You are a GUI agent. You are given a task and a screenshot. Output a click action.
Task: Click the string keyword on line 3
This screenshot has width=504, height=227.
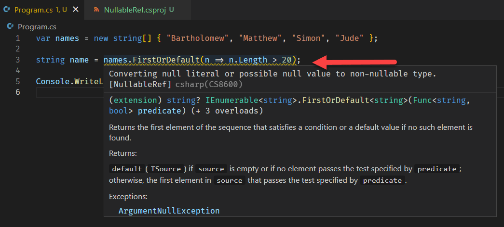(x=50, y=60)
